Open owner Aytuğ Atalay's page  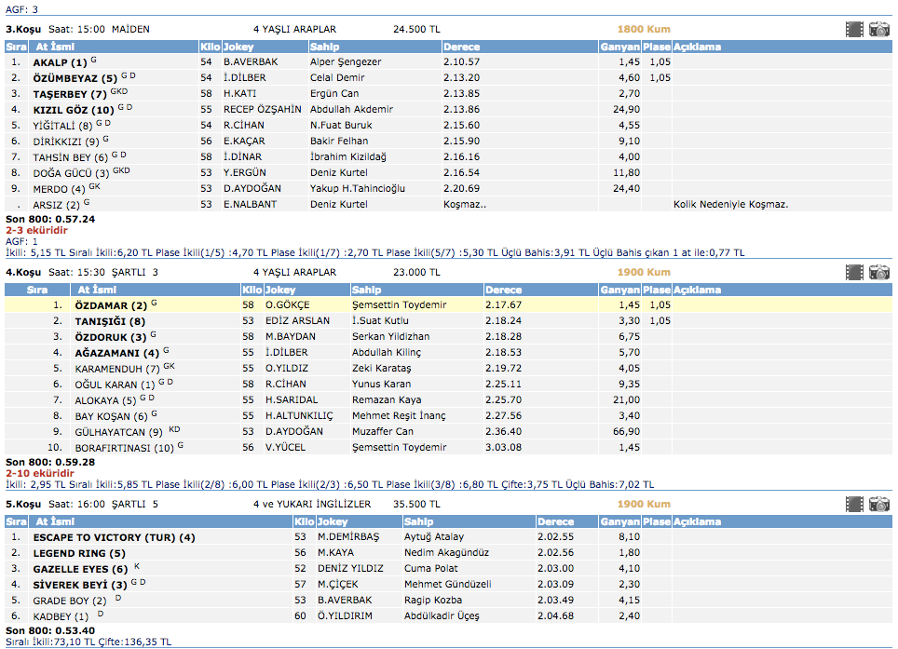click(x=435, y=537)
